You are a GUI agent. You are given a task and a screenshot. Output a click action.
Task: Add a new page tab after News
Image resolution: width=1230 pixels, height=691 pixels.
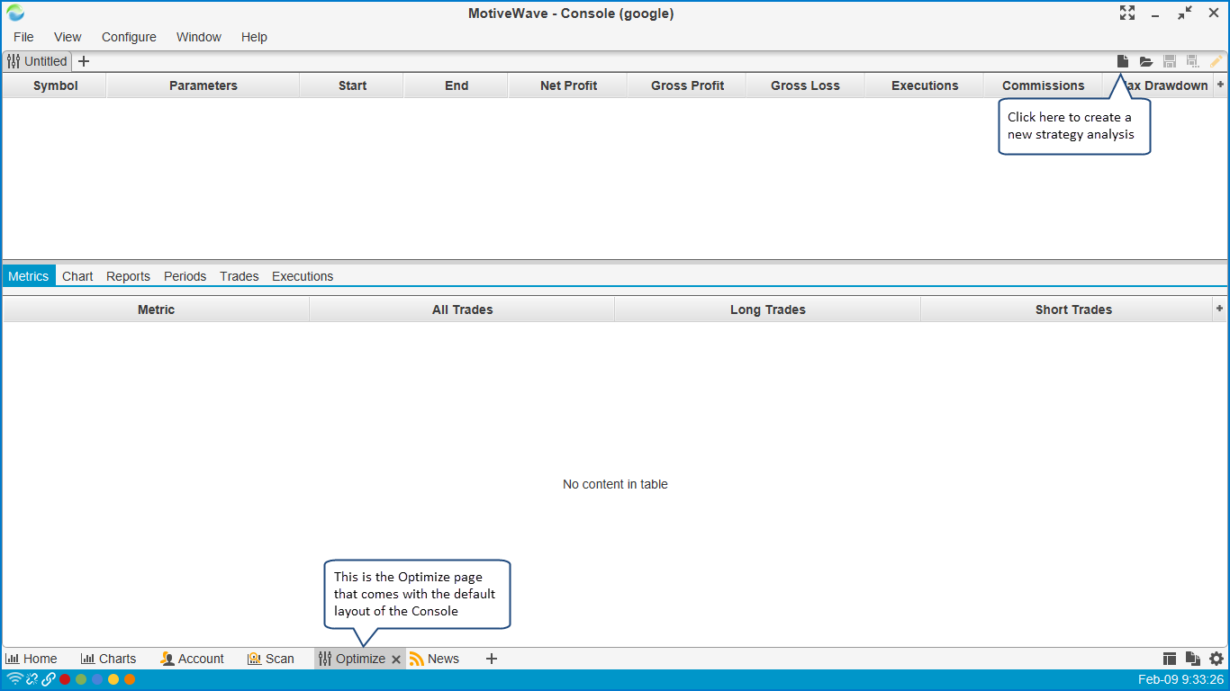(x=492, y=659)
